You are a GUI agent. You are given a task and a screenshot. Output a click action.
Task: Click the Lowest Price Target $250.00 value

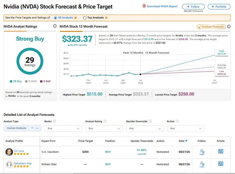click(x=186, y=94)
